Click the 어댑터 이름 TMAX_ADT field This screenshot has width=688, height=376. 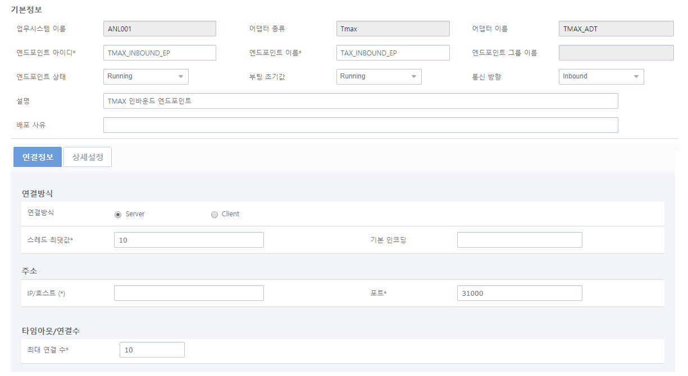coord(616,29)
